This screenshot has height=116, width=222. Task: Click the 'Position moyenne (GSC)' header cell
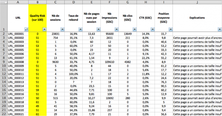coord(164,18)
